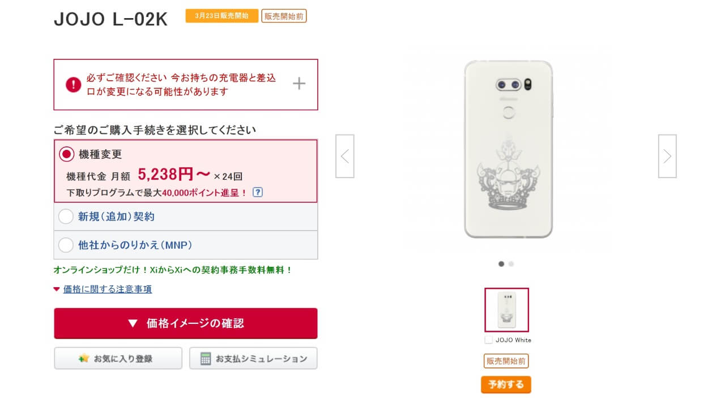
Task: Open お支払シミュレーション calculator button
Action: [x=253, y=358]
